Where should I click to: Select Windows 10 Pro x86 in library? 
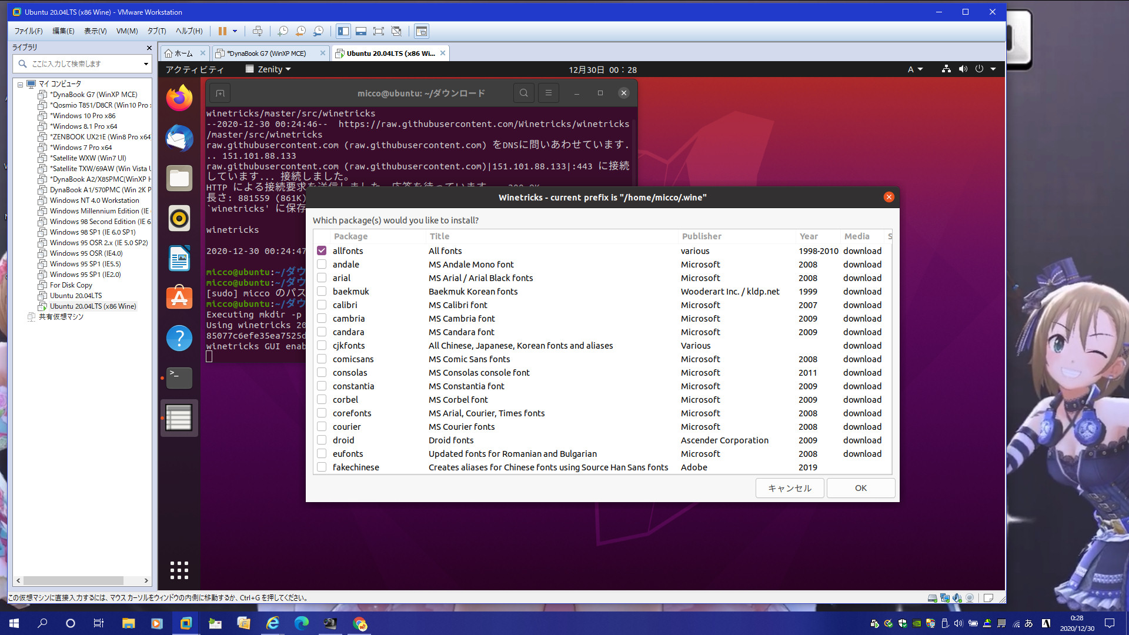(82, 116)
